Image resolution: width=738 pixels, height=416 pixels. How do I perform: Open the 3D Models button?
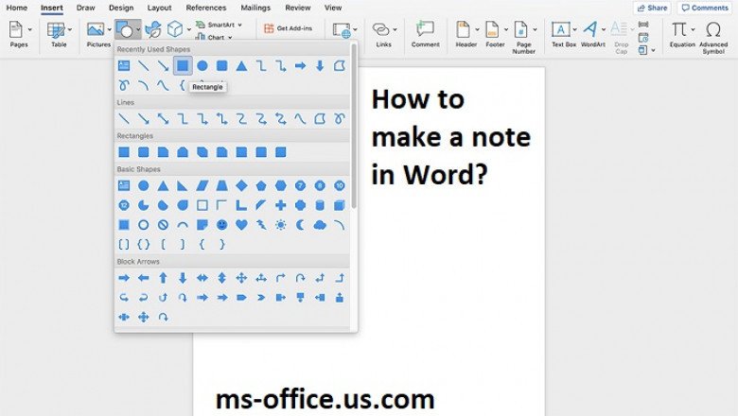(x=175, y=29)
